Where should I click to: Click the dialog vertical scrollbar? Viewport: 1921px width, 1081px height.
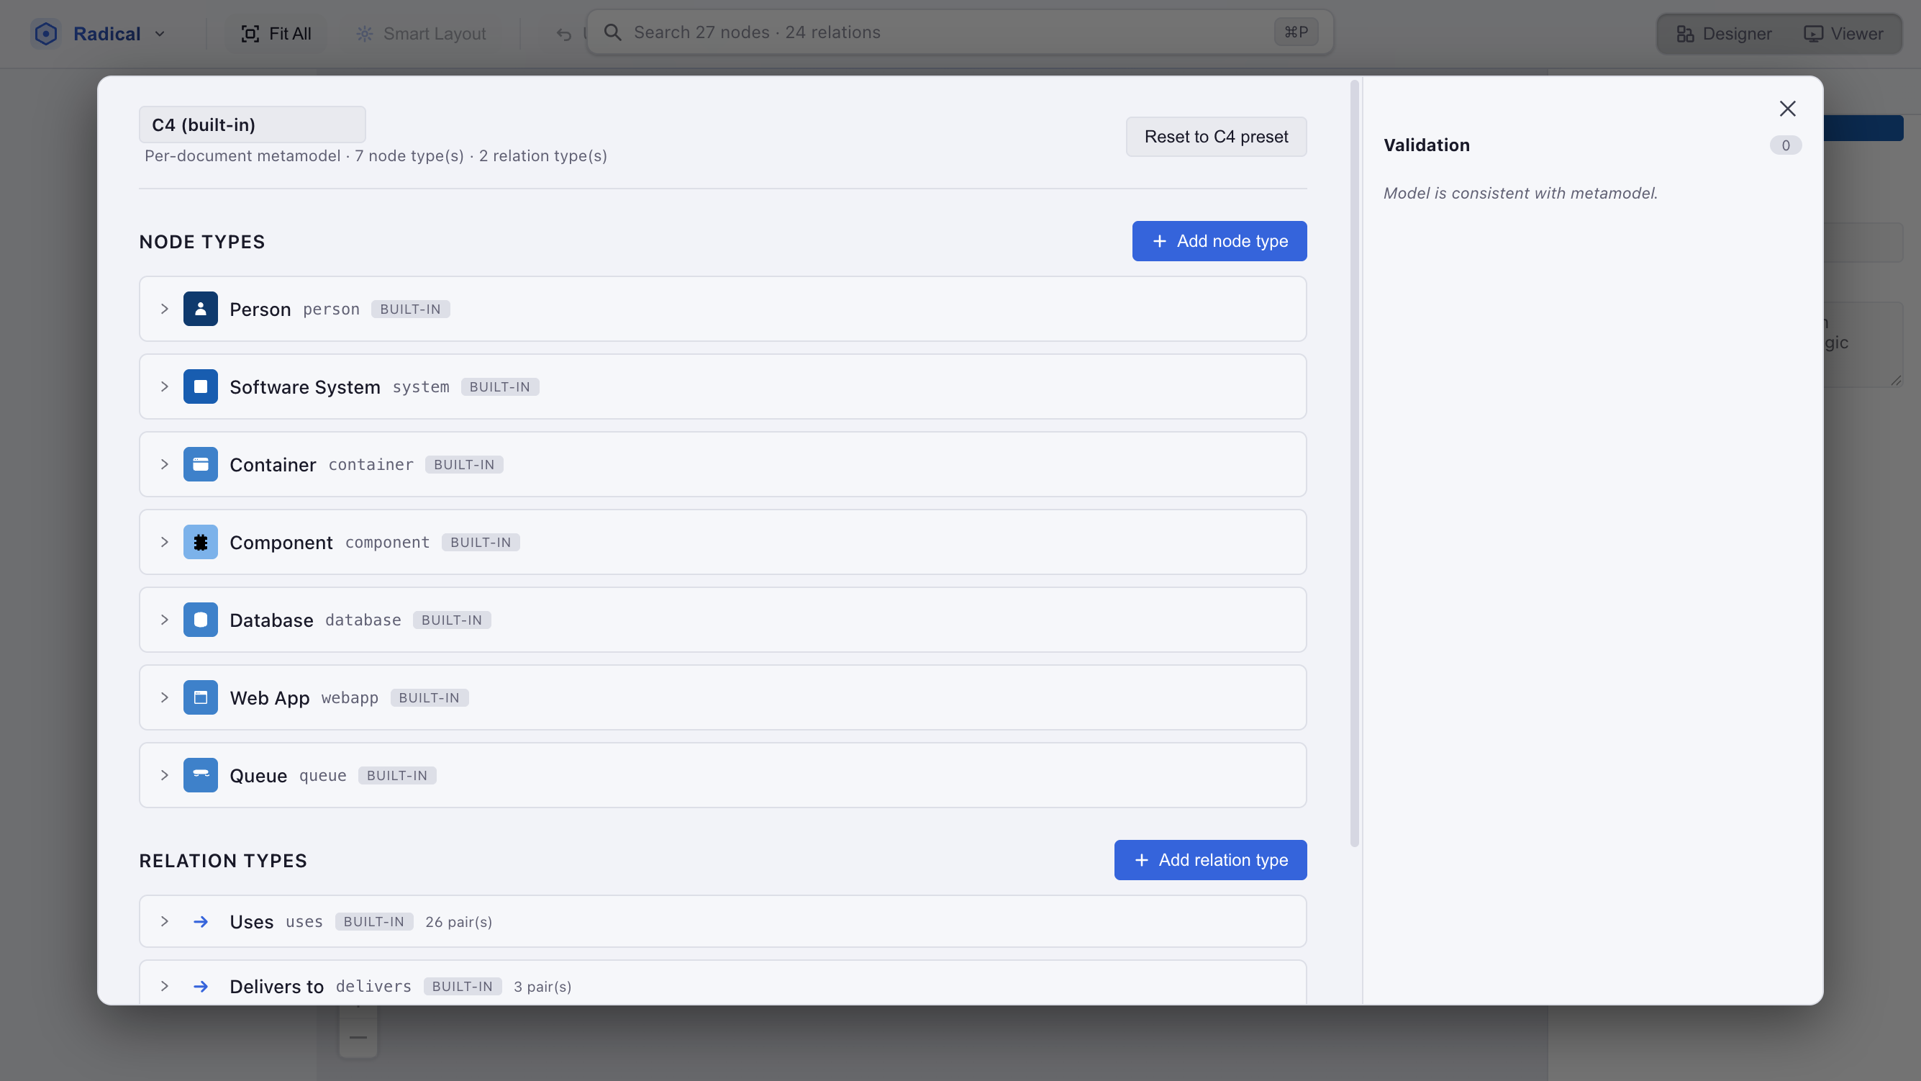[x=1354, y=463]
